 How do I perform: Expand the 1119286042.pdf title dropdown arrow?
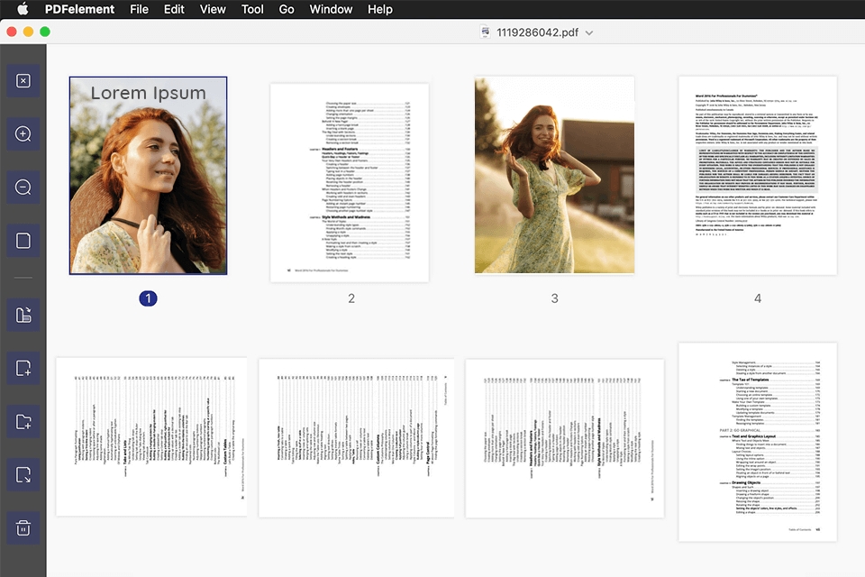pos(589,32)
